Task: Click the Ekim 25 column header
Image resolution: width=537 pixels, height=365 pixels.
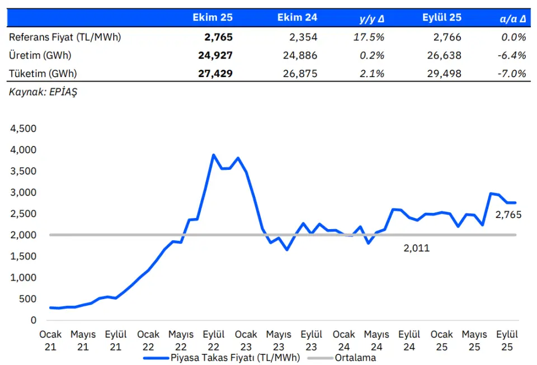Action: click(x=212, y=18)
